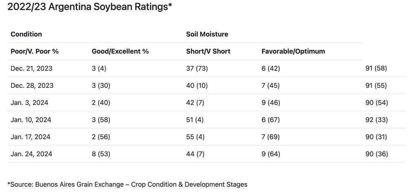
Task: Click the Short/V Short header
Action: [x=208, y=51]
